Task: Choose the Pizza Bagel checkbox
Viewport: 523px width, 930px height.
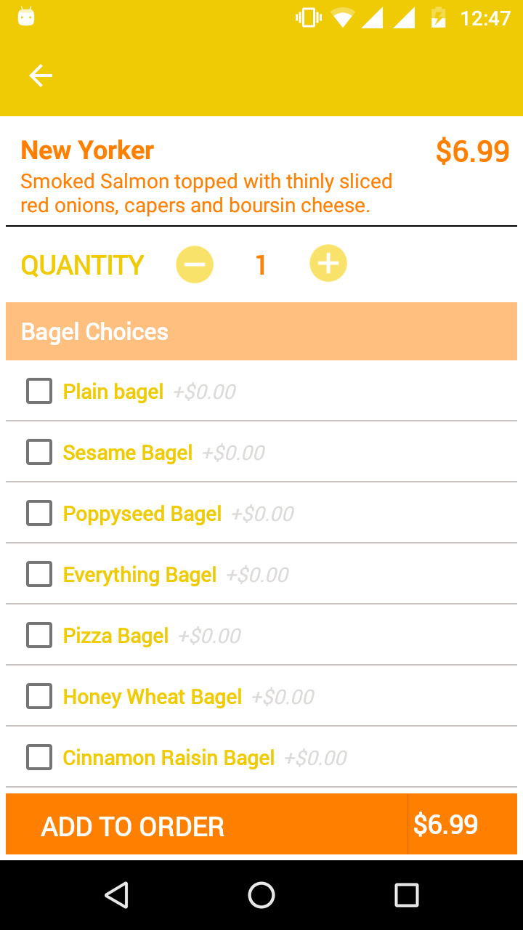Action: [x=39, y=636]
